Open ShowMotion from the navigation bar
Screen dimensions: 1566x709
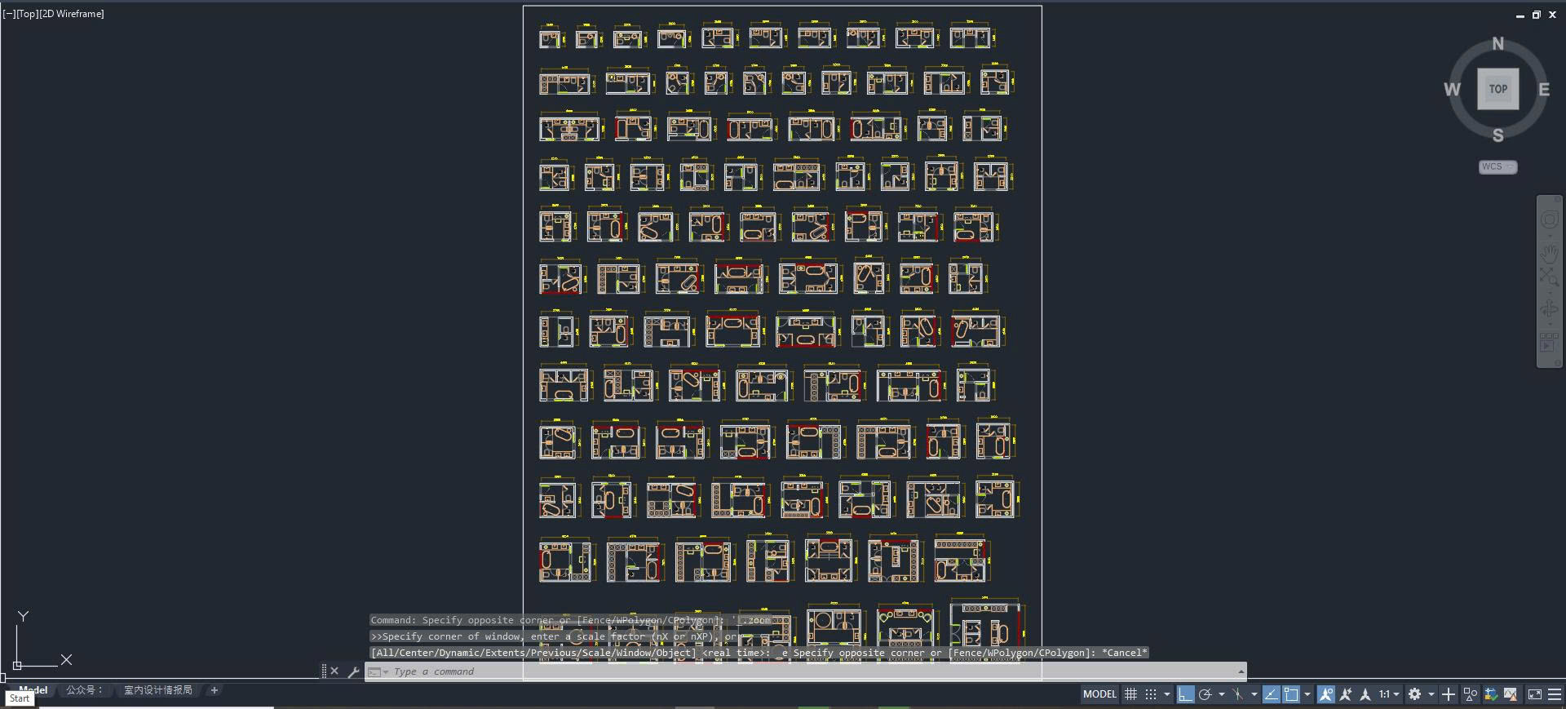pos(1549,342)
